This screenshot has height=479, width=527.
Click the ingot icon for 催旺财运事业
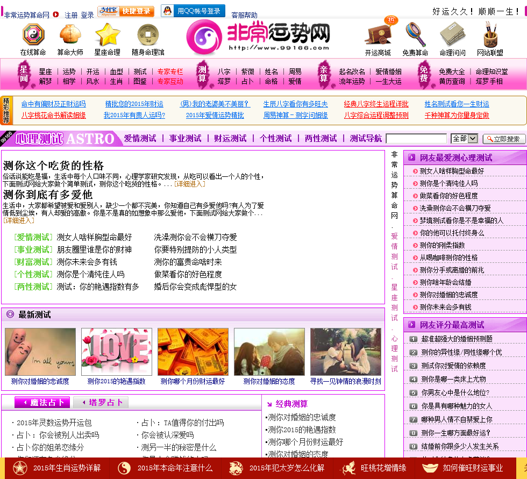(x=430, y=468)
